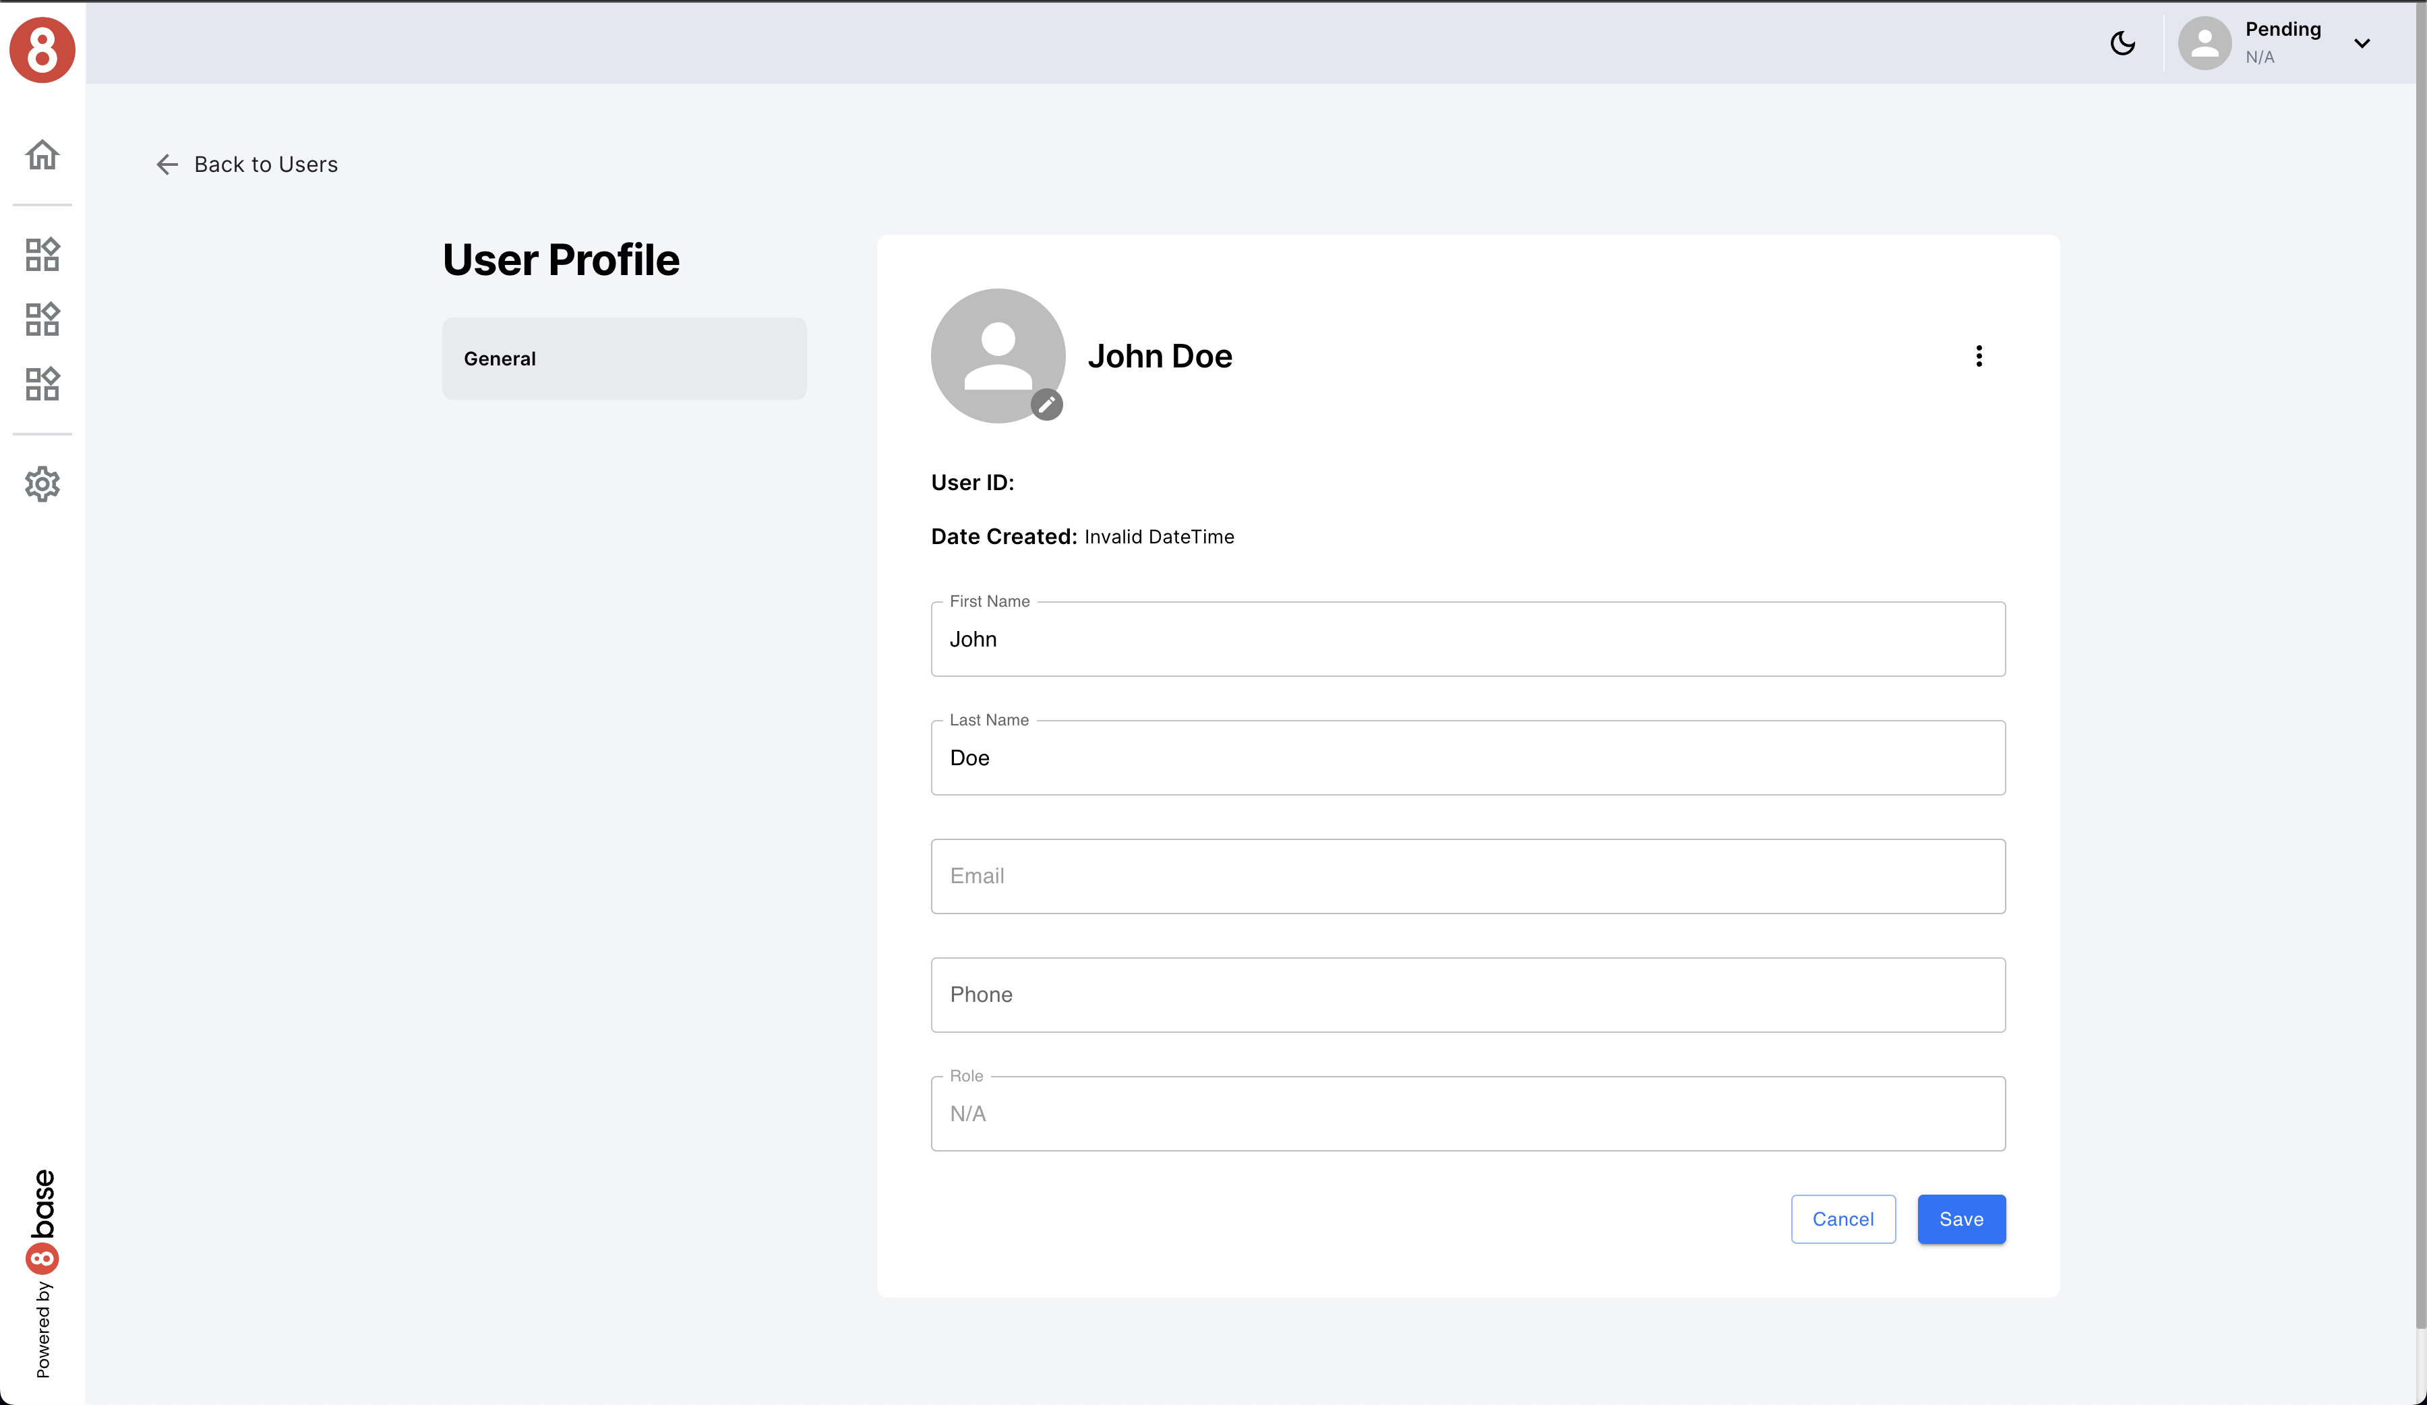Open the third widgets sidebar icon

pyautogui.click(x=42, y=383)
